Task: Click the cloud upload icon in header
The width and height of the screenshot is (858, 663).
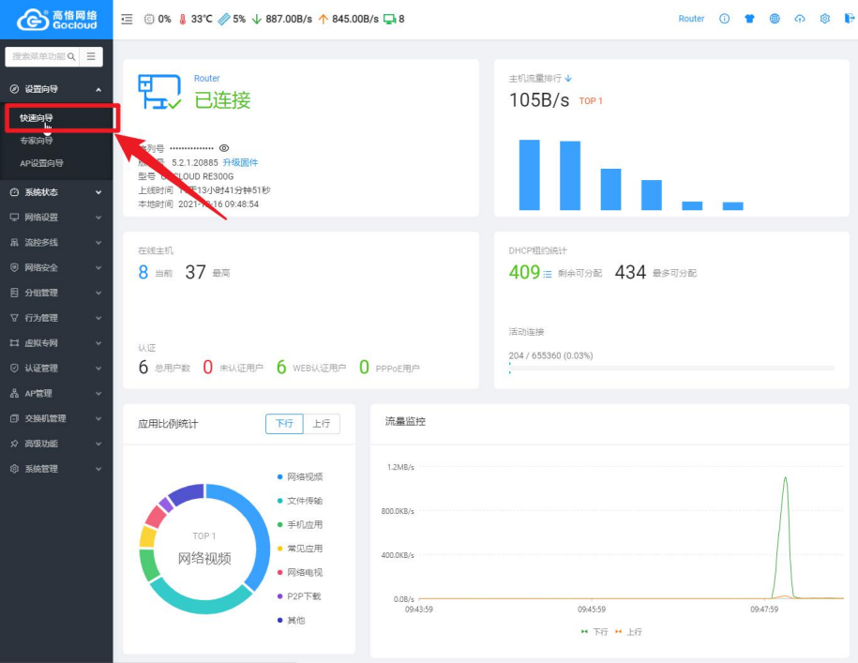Action: pyautogui.click(x=800, y=19)
